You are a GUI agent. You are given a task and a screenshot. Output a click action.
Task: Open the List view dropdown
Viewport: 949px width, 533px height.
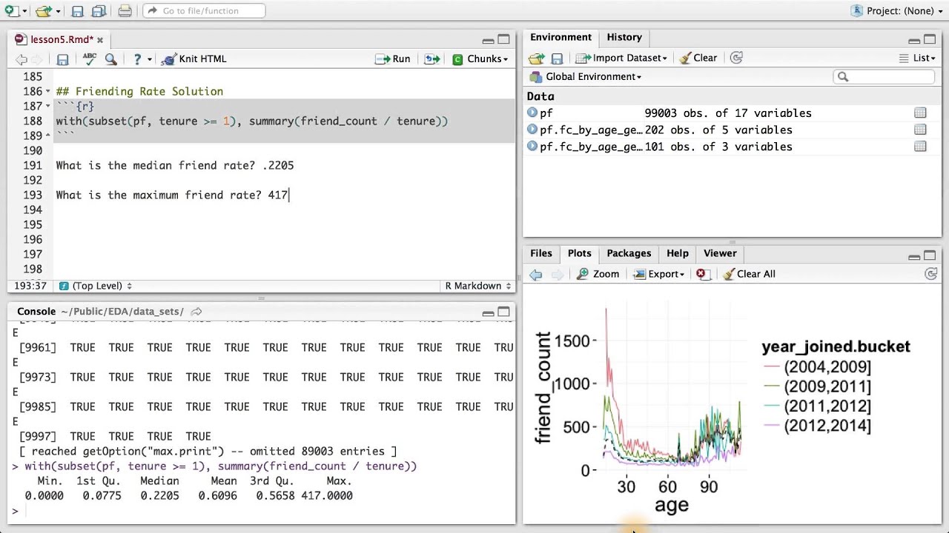click(x=916, y=58)
